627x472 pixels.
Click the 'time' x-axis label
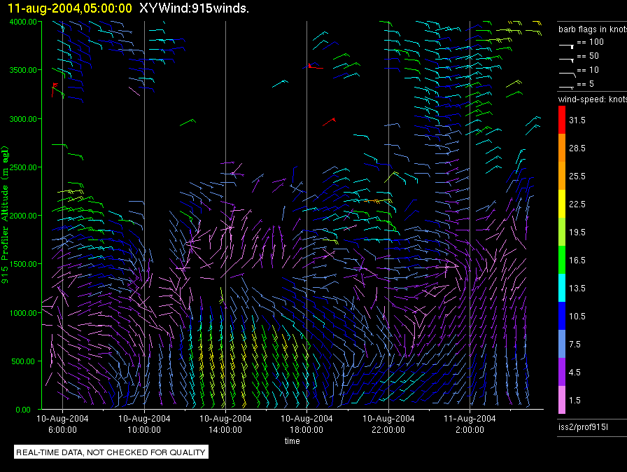(x=293, y=440)
